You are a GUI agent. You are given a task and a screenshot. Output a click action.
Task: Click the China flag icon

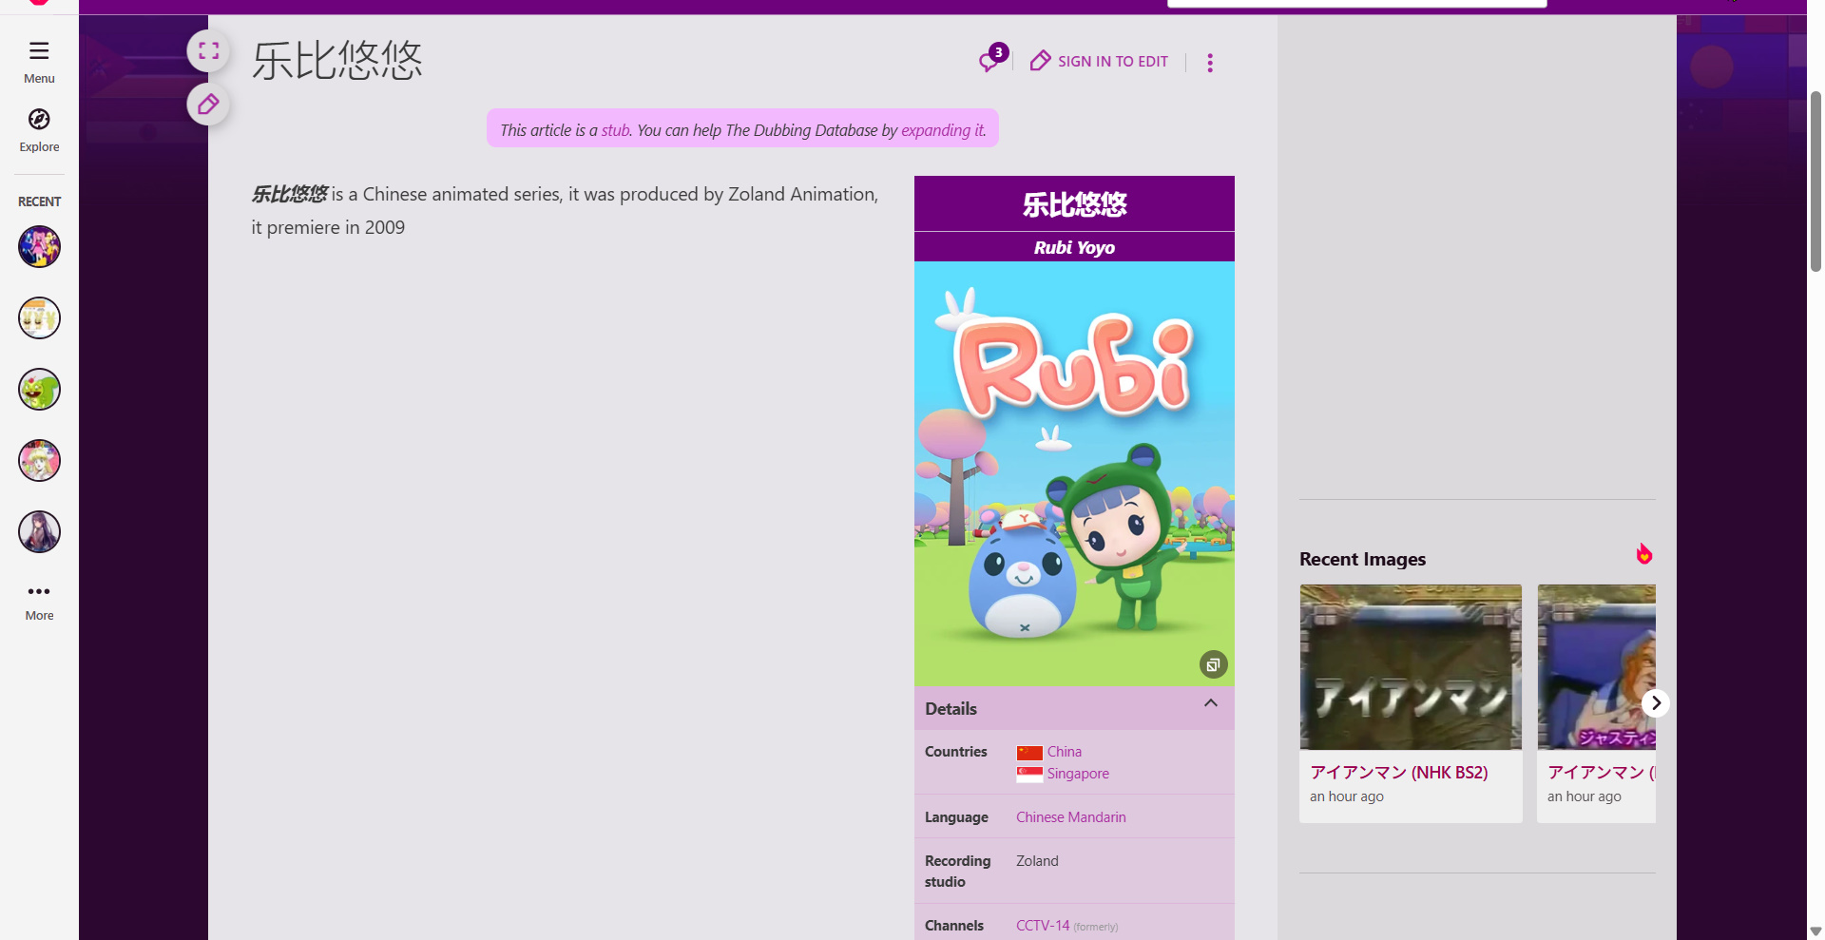click(1029, 753)
